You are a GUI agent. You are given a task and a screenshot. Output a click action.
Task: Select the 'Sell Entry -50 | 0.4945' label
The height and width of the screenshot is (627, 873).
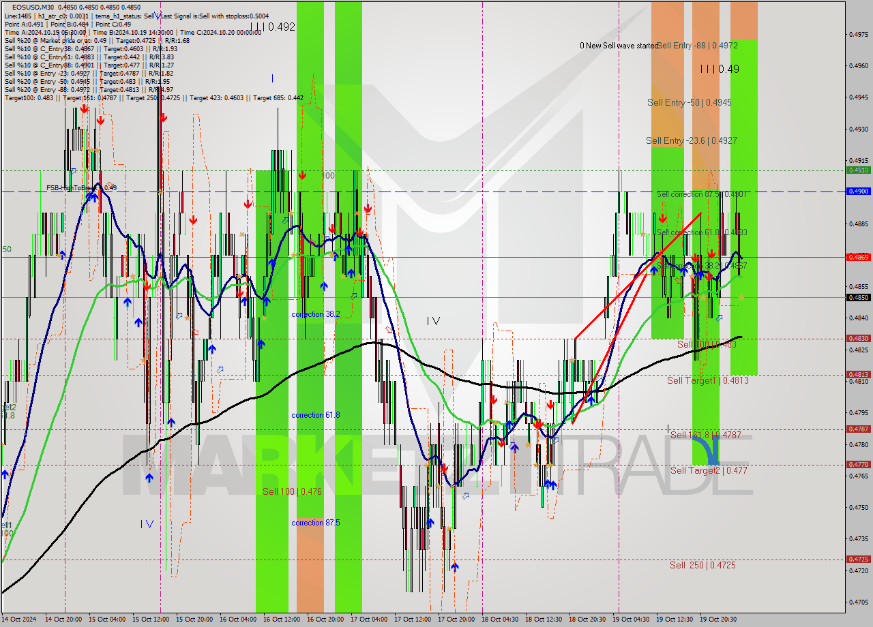pyautogui.click(x=689, y=102)
